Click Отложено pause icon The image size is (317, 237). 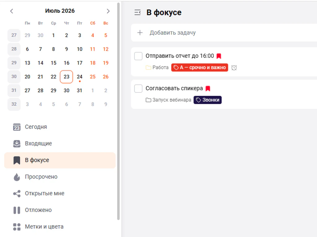point(17,210)
